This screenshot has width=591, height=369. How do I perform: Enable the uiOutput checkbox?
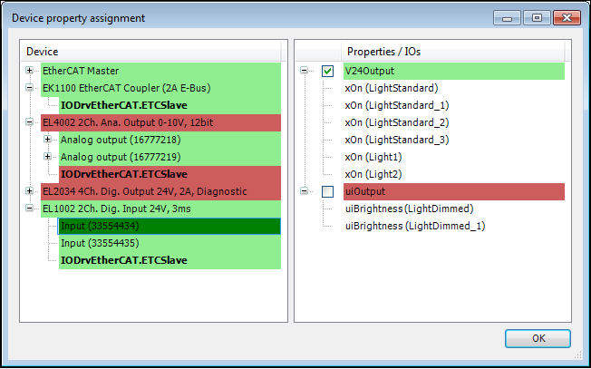pyautogui.click(x=328, y=191)
